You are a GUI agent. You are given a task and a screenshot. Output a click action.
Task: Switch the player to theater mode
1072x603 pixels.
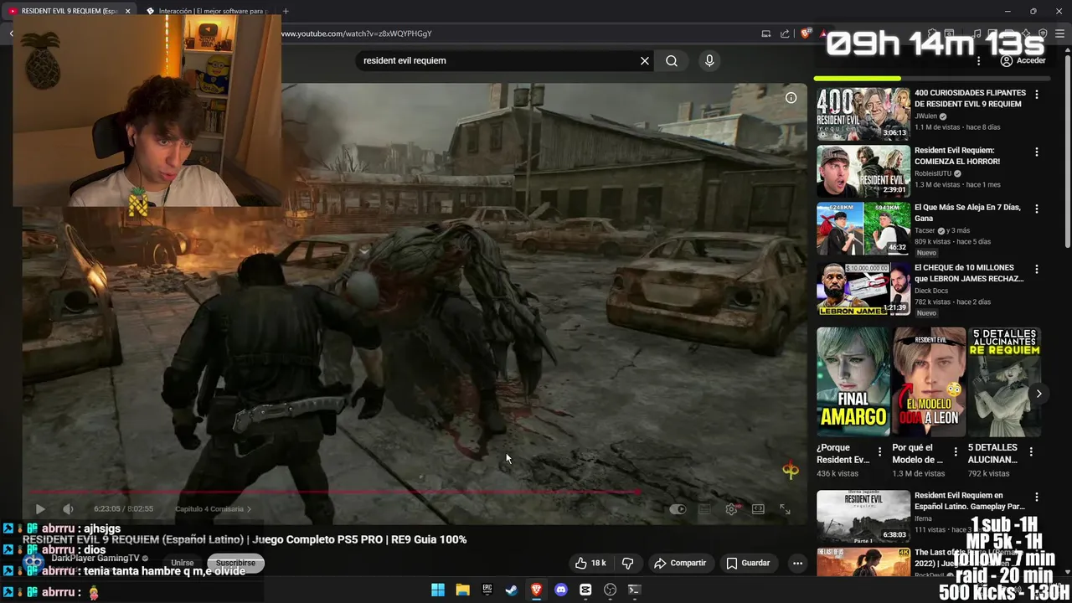(758, 509)
